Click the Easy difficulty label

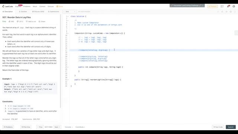point(4,22)
